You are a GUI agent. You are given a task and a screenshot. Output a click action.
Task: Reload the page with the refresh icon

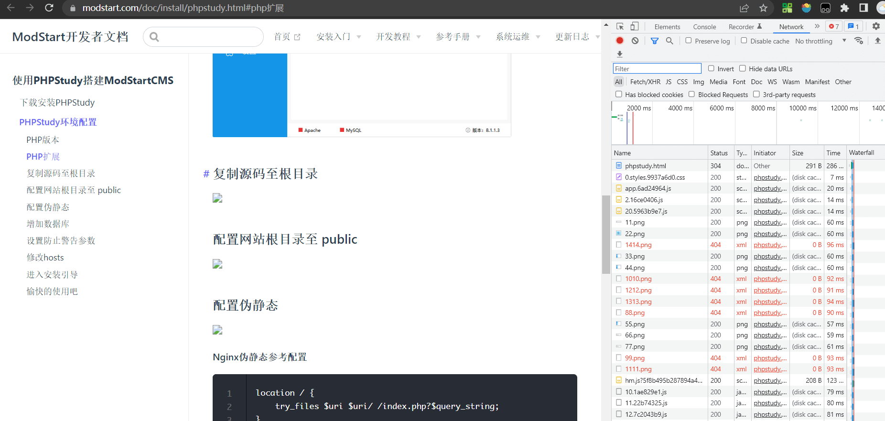(x=49, y=8)
